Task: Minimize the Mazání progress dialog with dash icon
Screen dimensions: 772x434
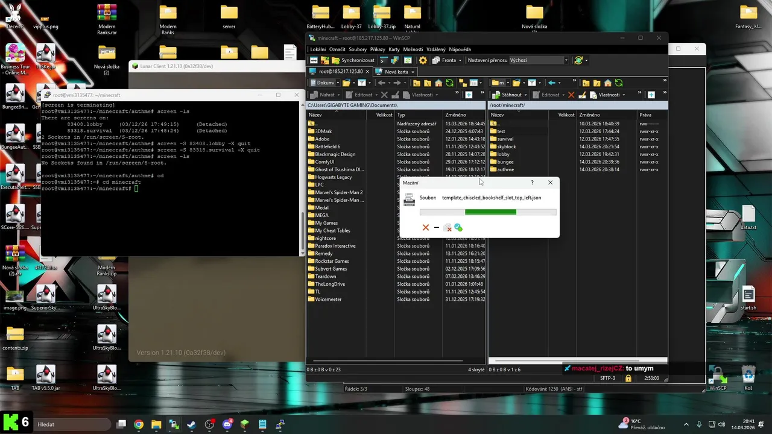Action: 436,227
